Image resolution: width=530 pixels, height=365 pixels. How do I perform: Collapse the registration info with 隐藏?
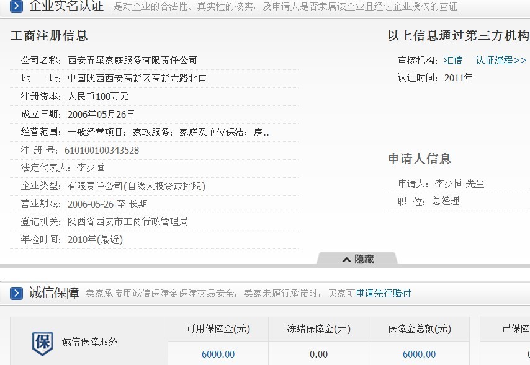point(364,260)
